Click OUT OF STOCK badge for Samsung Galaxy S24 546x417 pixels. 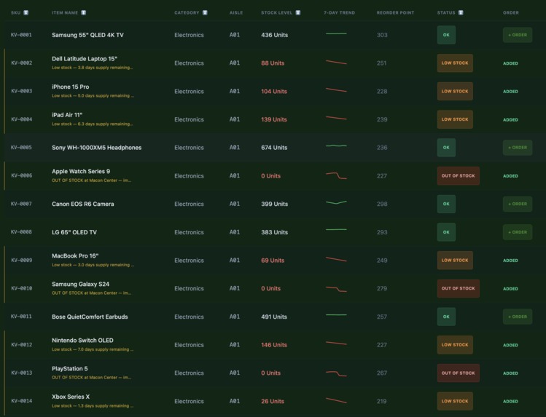tap(459, 288)
